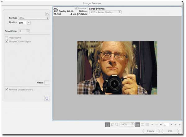Select the Zoom magnifier tool

pyautogui.click(x=117, y=125)
